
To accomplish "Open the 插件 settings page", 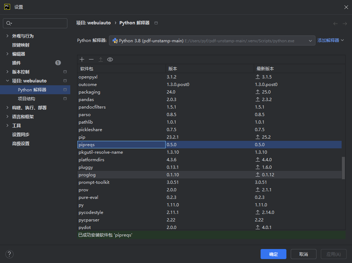I will click(16, 63).
